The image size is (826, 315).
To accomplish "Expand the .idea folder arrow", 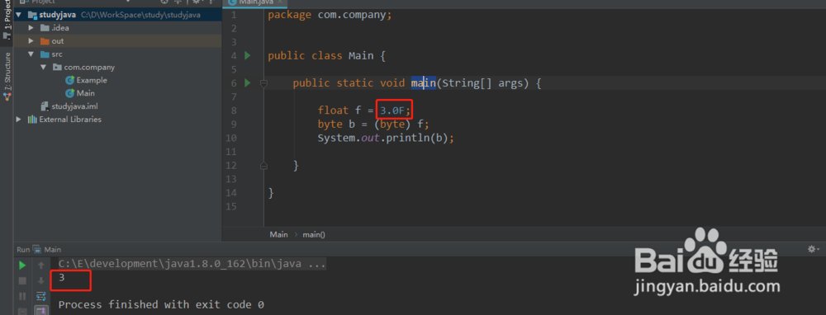I will 31,28.
